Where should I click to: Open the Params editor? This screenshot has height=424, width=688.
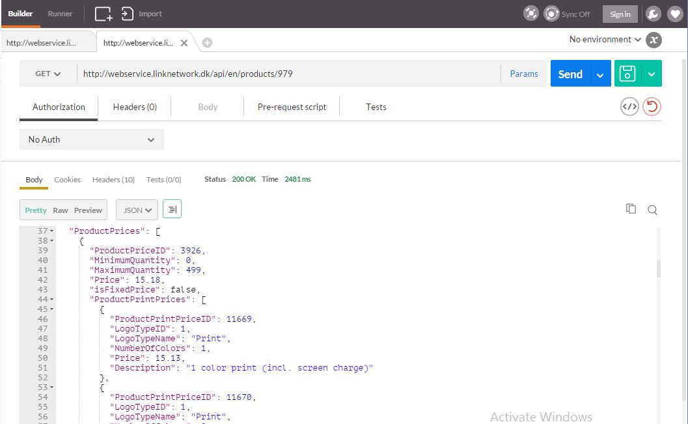coord(524,74)
